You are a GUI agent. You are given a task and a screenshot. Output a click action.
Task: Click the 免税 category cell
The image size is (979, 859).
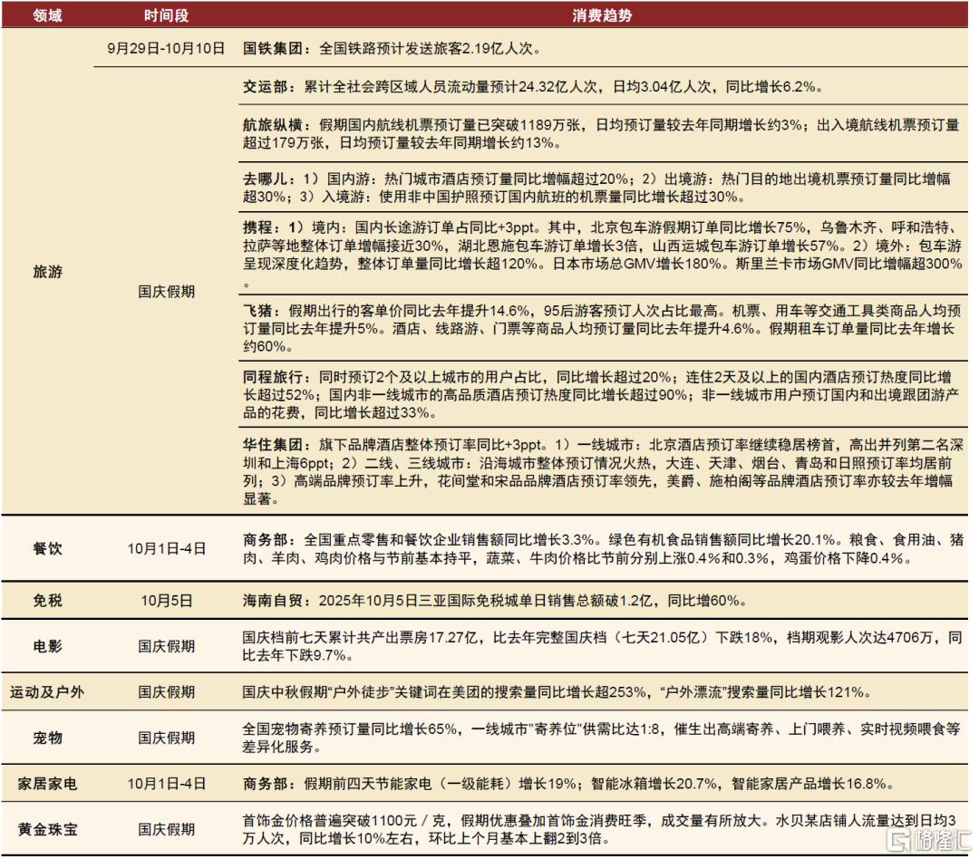click(48, 600)
